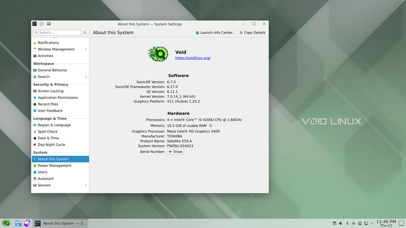Image resolution: width=406 pixels, height=228 pixels.
Task: Open the brightness tray icon
Action: [353, 223]
